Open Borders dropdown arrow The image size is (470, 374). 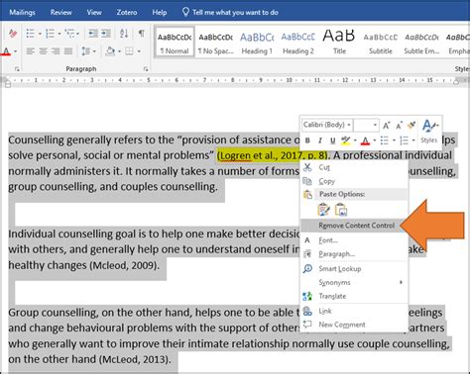point(139,51)
